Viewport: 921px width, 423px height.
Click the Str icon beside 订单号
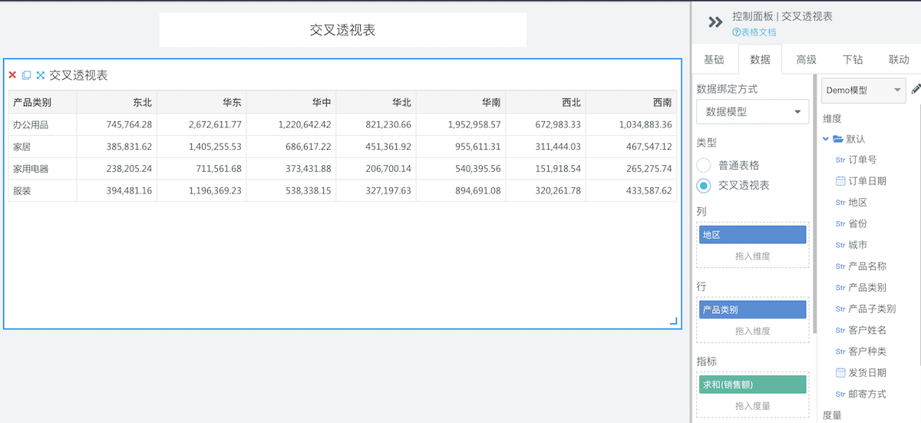[840, 160]
